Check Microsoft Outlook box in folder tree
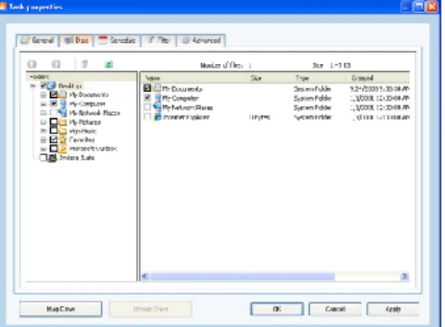445x327 pixels. coord(54,148)
